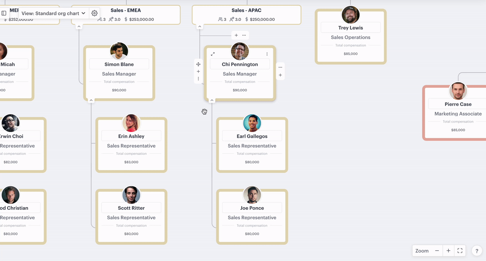Open the ellipsis menu above Chi Pennington's card
The image size is (486, 261).
(x=244, y=35)
